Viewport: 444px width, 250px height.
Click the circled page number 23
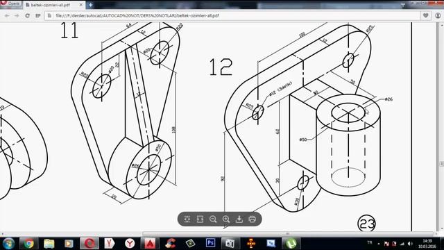tap(367, 224)
